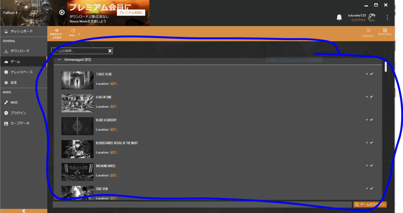Select the A Hat in Time thumbnail
Screen dimensions: 403x213
[78, 103]
